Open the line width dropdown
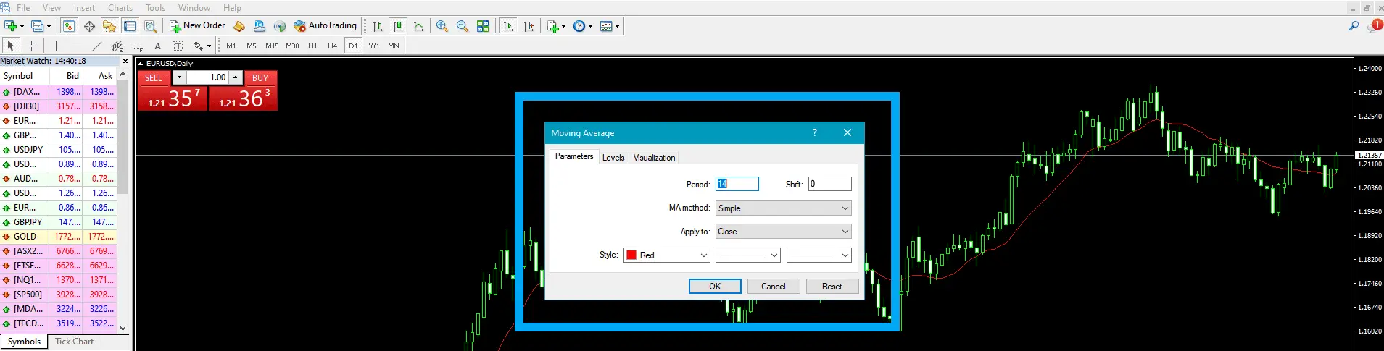 (819, 255)
